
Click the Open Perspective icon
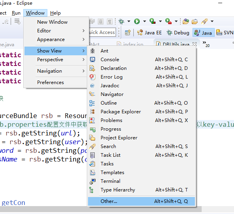click(128, 32)
